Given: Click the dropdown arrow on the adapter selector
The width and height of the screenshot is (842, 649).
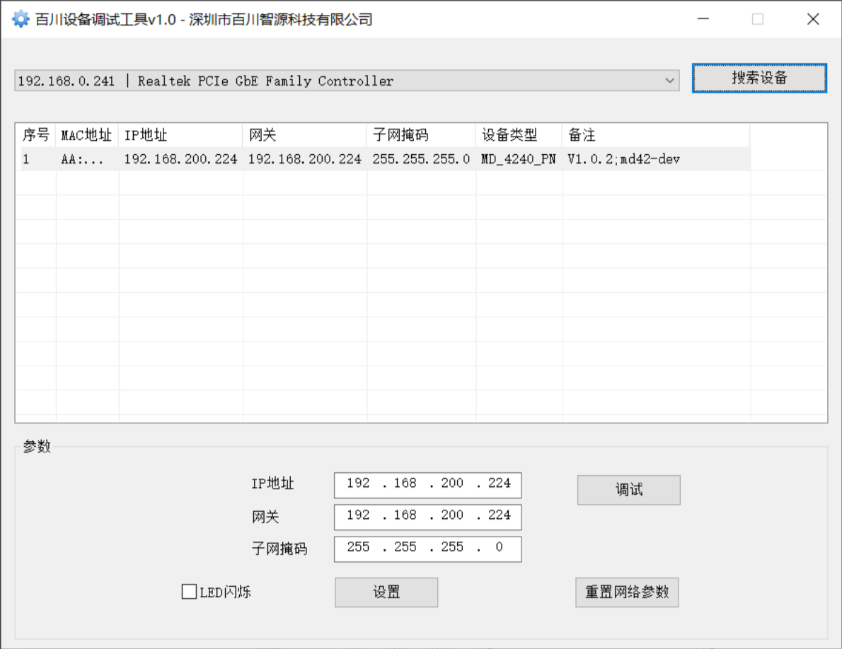Looking at the screenshot, I should (670, 80).
